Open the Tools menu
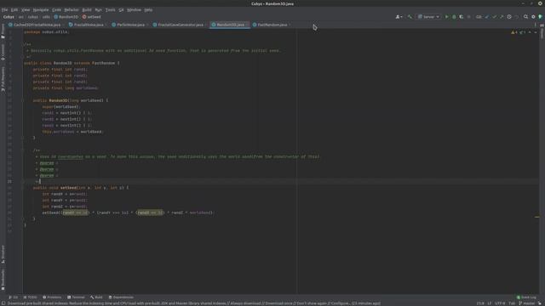 tap(110, 9)
